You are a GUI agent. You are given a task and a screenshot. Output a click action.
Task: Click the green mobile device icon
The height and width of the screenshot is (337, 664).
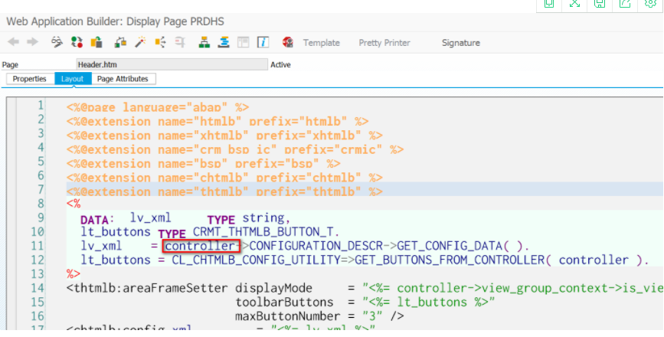click(549, 3)
